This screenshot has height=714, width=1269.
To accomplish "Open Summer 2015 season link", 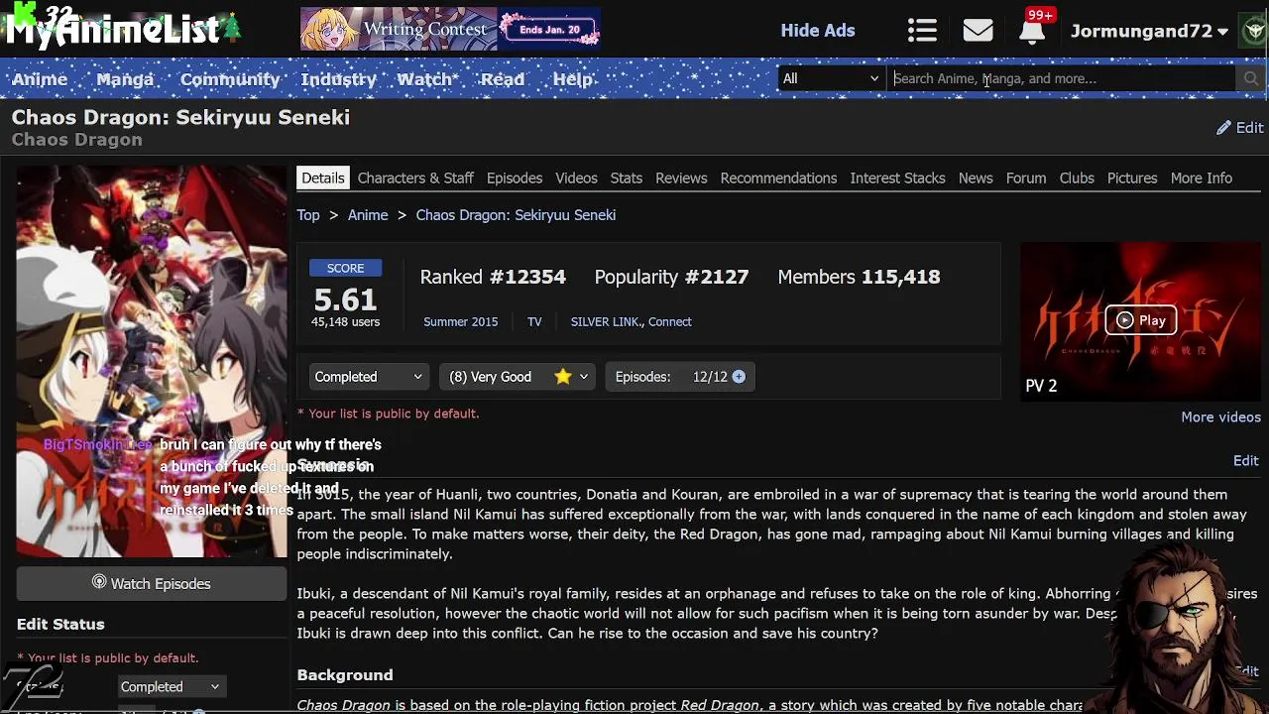I will tap(461, 321).
